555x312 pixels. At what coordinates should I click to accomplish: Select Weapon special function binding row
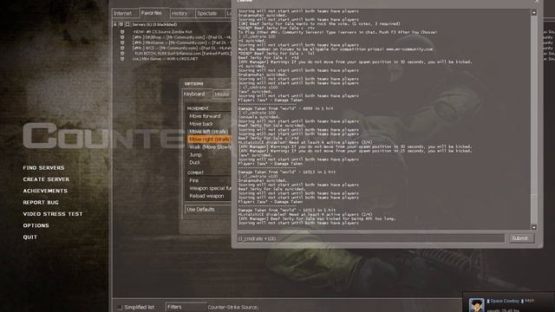209,188
